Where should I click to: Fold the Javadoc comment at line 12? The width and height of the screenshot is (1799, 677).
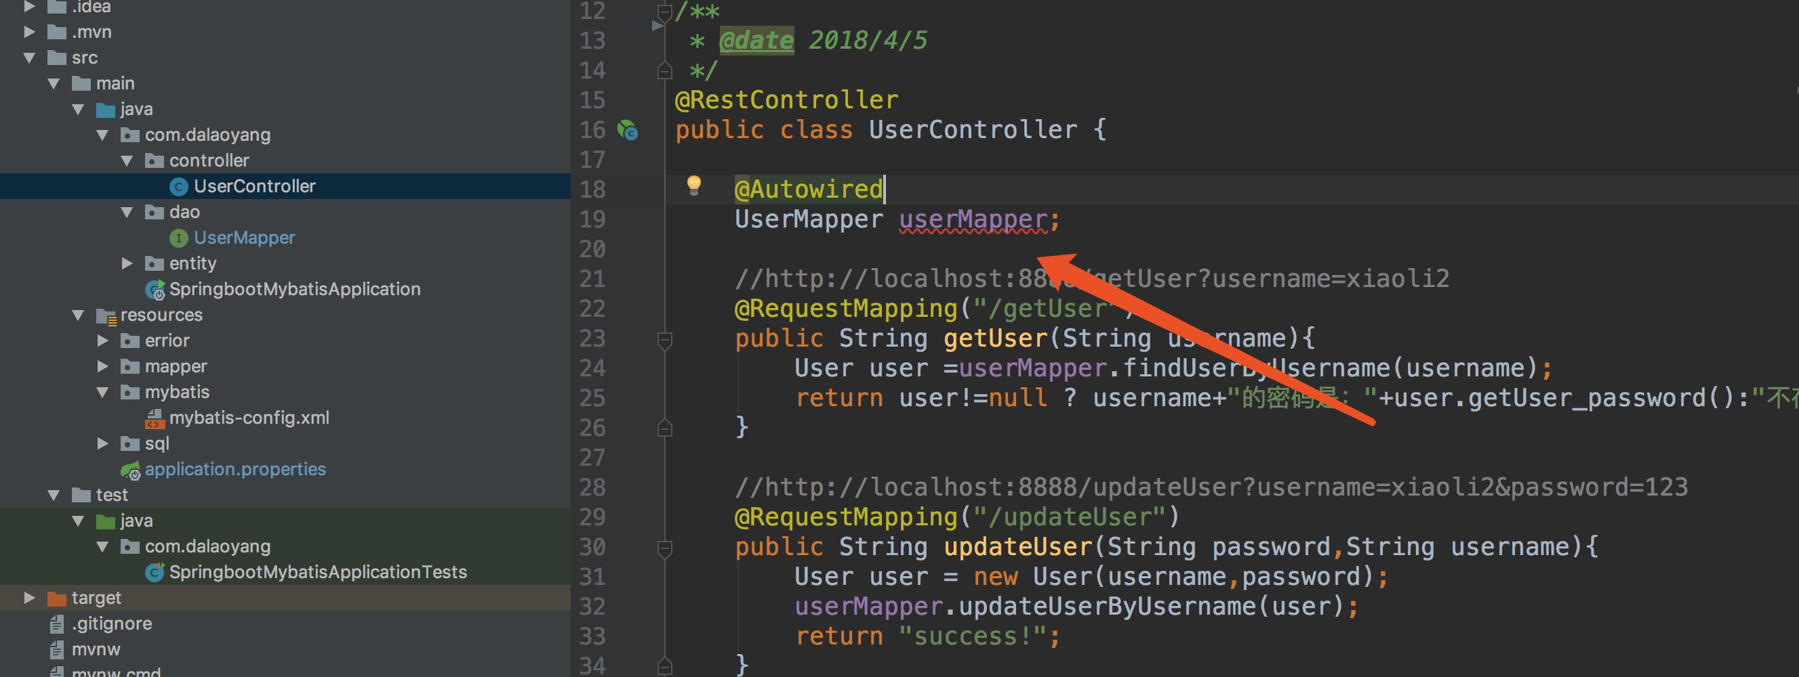(665, 11)
